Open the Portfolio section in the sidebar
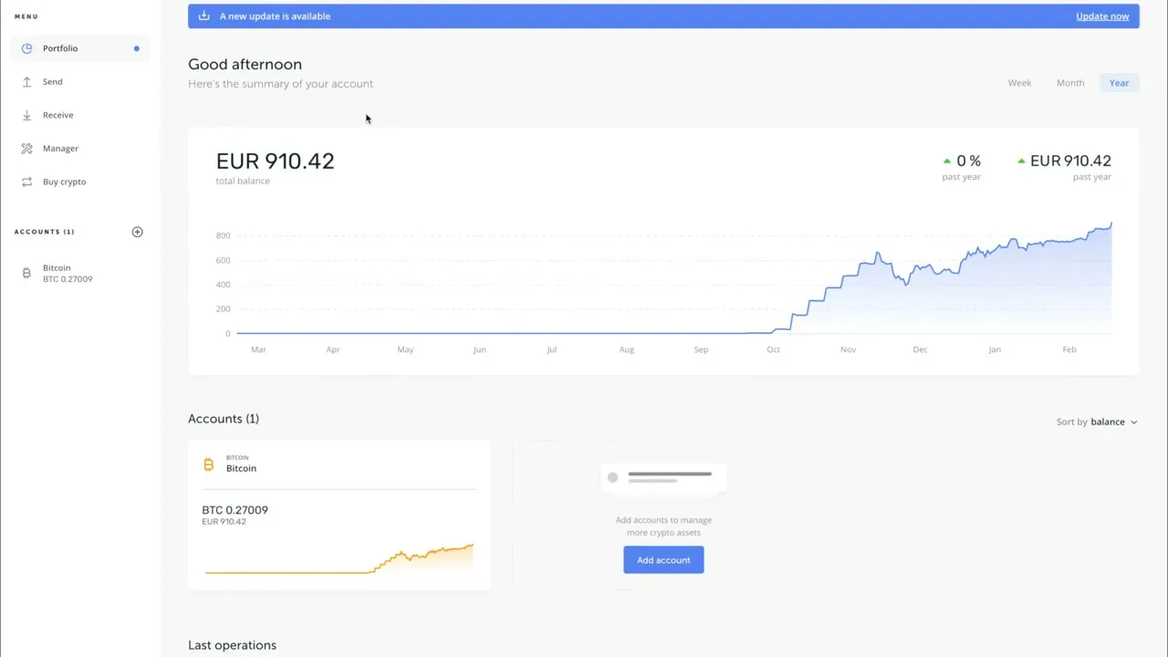Image resolution: width=1168 pixels, height=657 pixels. pyautogui.click(x=60, y=47)
